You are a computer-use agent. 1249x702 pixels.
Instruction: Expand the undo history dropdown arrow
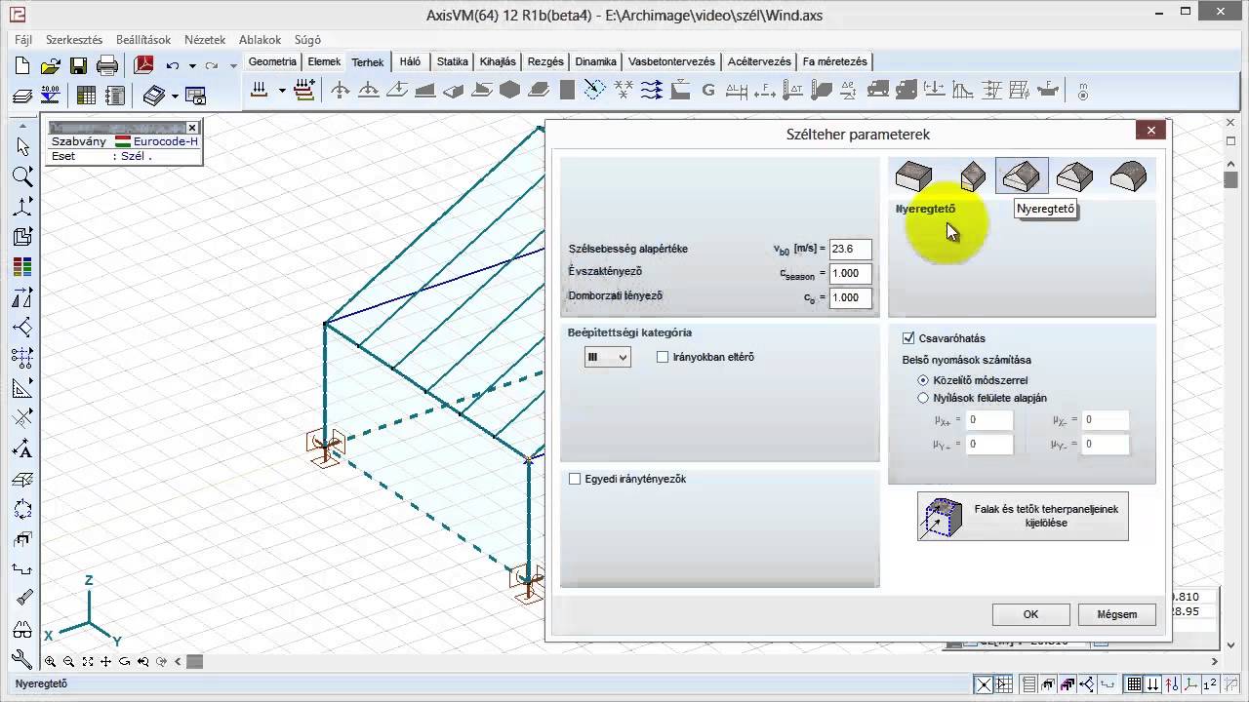[192, 66]
